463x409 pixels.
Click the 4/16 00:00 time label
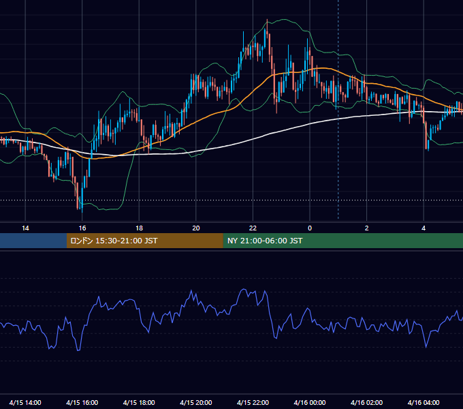pos(310,402)
